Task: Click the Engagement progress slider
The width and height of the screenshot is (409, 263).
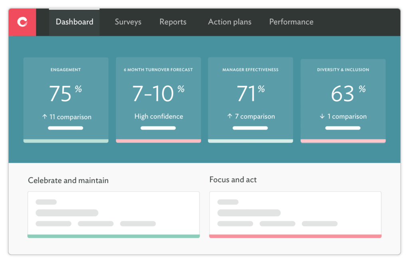Action: [66, 128]
